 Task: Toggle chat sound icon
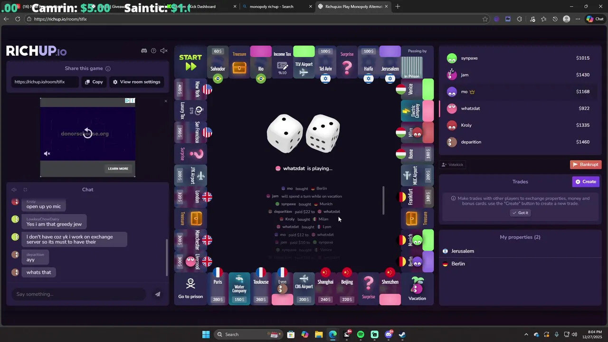tap(14, 190)
